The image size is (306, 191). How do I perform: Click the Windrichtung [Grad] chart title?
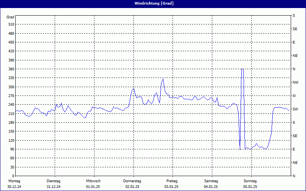coord(153,3)
